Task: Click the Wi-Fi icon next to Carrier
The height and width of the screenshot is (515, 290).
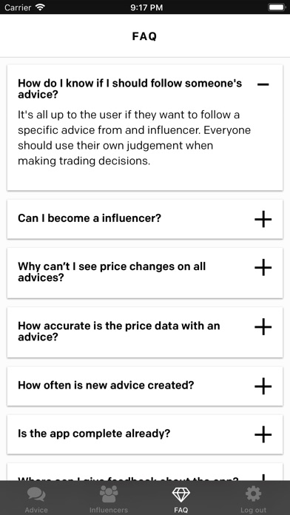Action: point(41,7)
